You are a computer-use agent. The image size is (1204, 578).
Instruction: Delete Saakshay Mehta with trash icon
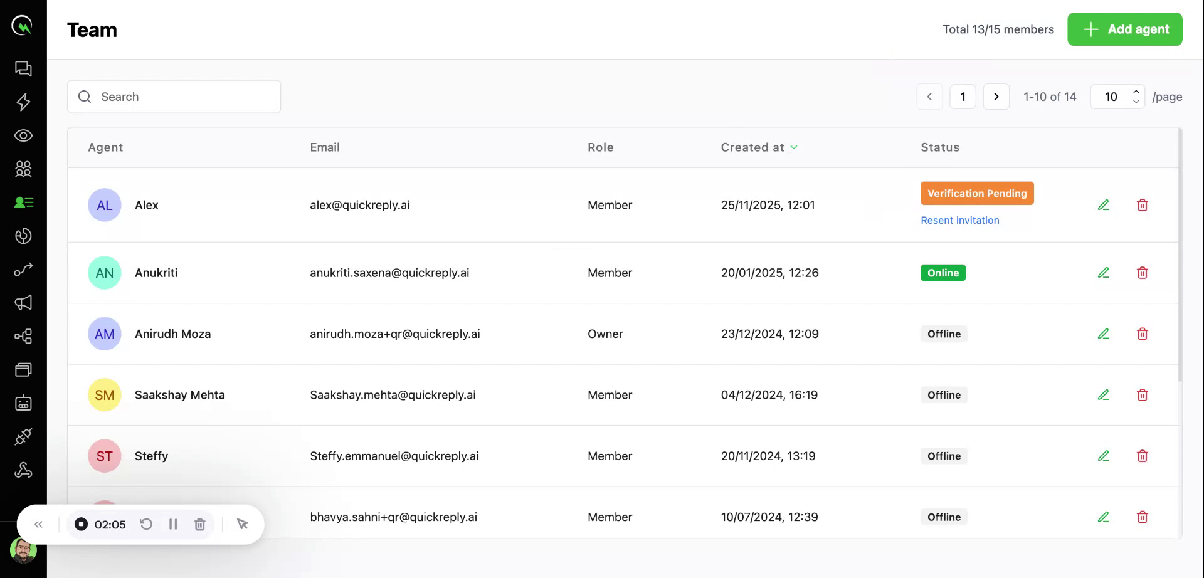tap(1142, 395)
